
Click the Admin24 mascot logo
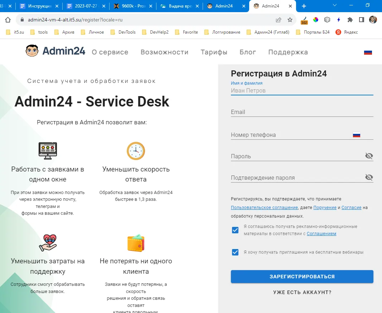pos(32,51)
